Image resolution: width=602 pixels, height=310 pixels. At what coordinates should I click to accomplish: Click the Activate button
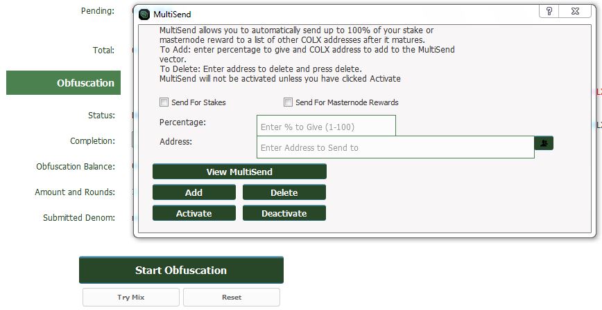194,213
